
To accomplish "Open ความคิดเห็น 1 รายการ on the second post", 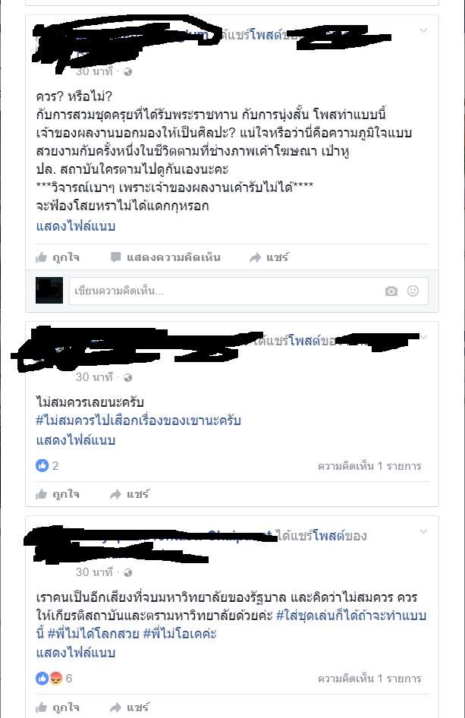I will click(369, 466).
